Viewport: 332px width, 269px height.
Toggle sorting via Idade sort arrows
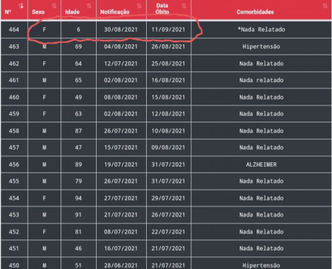pyautogui.click(x=89, y=6)
